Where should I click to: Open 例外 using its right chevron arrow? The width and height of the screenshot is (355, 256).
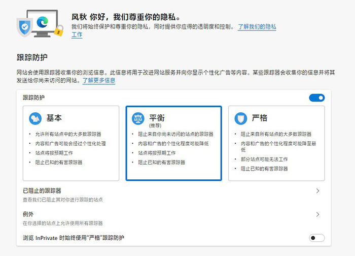[317, 214]
